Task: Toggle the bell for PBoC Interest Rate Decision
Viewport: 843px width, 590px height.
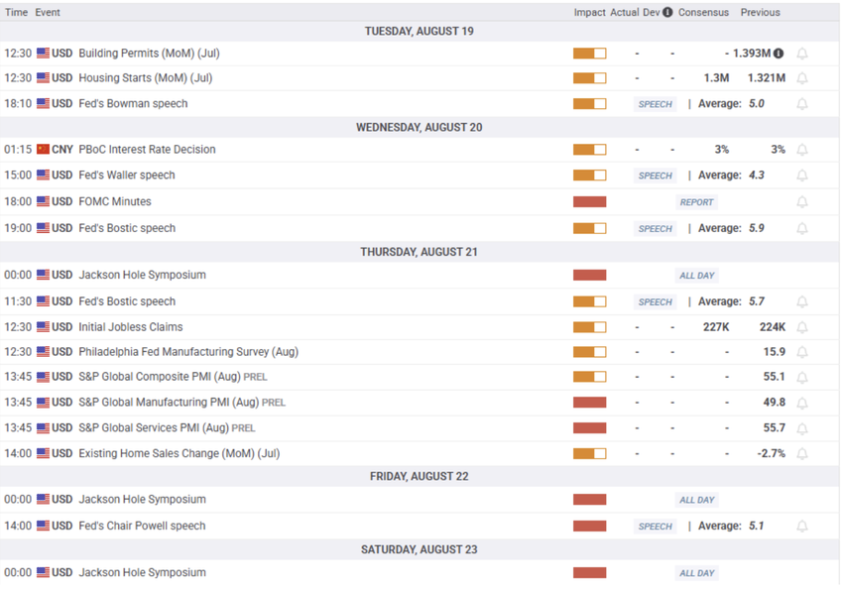Action: [802, 150]
